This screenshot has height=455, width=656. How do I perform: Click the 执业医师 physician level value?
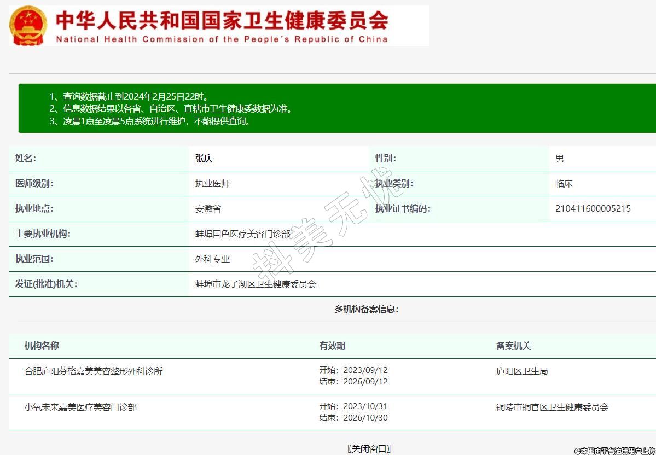212,184
